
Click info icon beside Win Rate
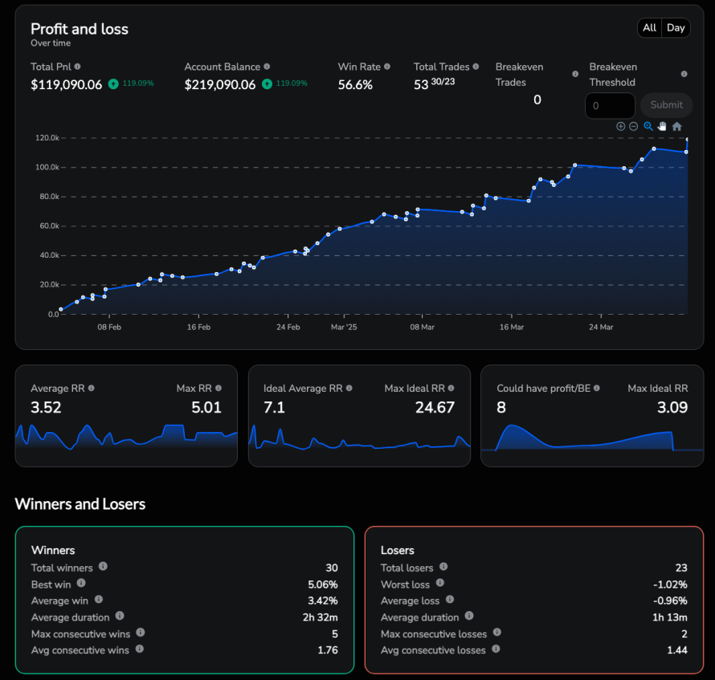click(x=387, y=67)
